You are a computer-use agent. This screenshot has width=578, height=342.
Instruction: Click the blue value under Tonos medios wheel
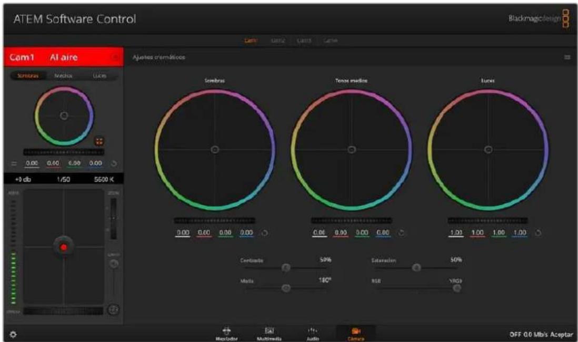(383, 233)
